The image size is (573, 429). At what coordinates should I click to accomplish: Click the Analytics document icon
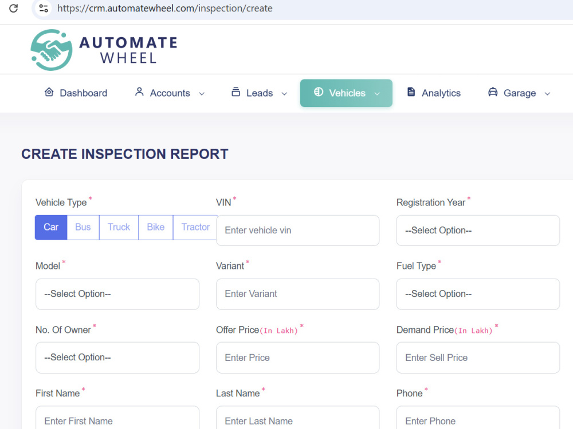click(411, 92)
